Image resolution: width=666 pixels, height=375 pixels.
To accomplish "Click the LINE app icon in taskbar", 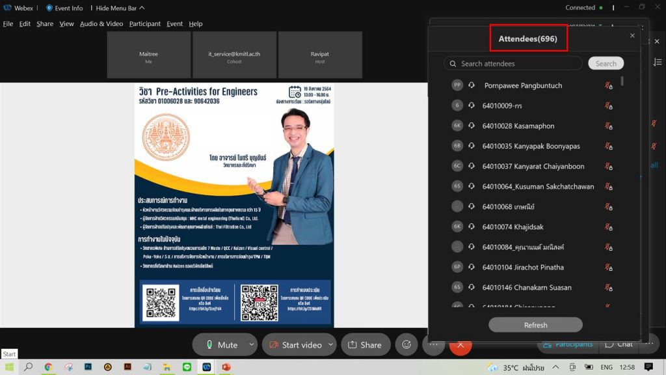I will pos(187,367).
